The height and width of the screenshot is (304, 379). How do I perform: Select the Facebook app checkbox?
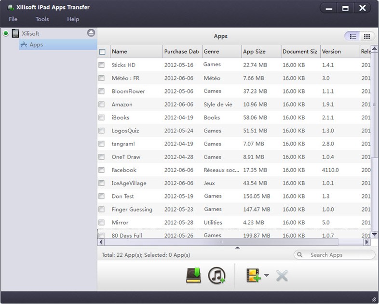point(102,170)
